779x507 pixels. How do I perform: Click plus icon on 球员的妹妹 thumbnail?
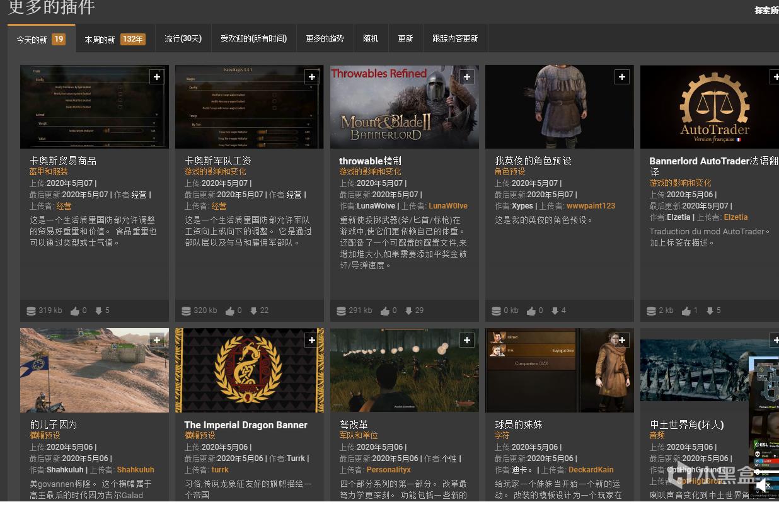(x=622, y=340)
